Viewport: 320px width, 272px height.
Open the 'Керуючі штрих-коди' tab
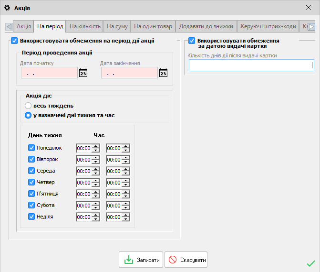click(x=268, y=26)
